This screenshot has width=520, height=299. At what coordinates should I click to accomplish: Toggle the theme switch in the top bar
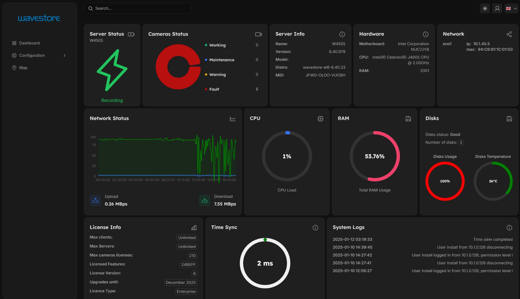pos(485,8)
